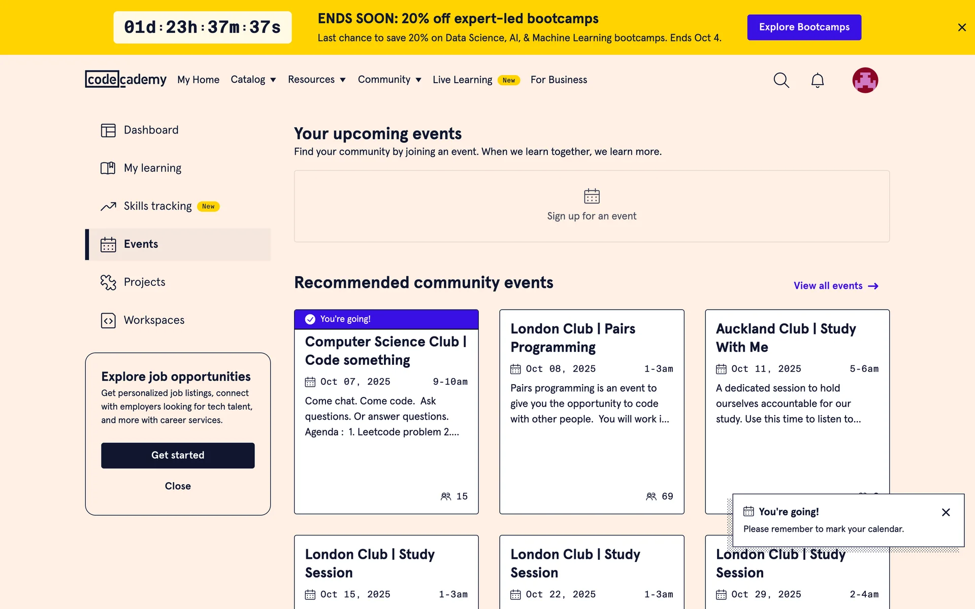Go to My learning sidebar item

click(152, 168)
